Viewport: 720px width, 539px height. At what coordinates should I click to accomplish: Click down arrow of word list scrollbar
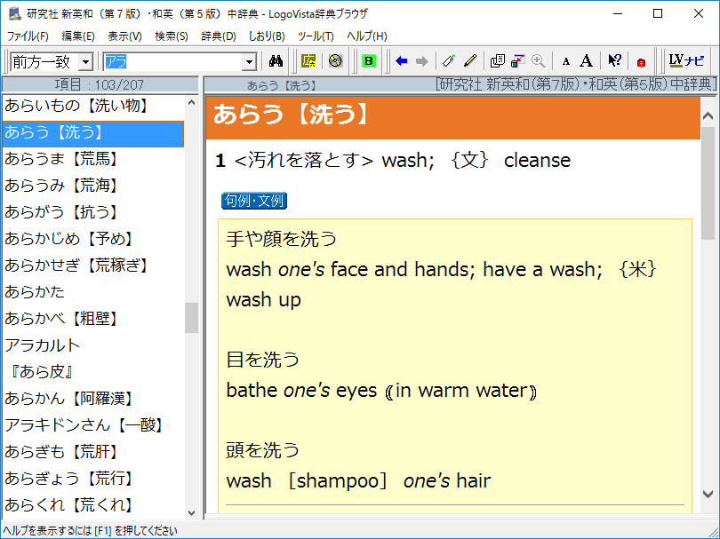tap(192, 512)
